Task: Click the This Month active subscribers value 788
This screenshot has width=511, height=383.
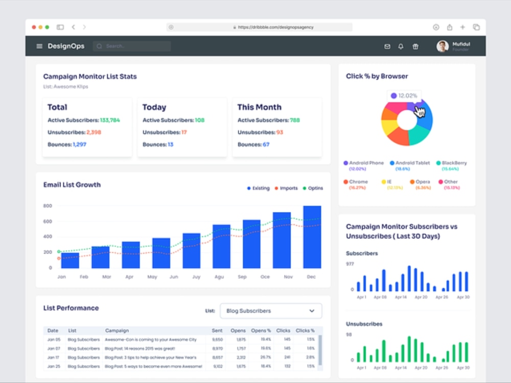Action: pos(295,120)
